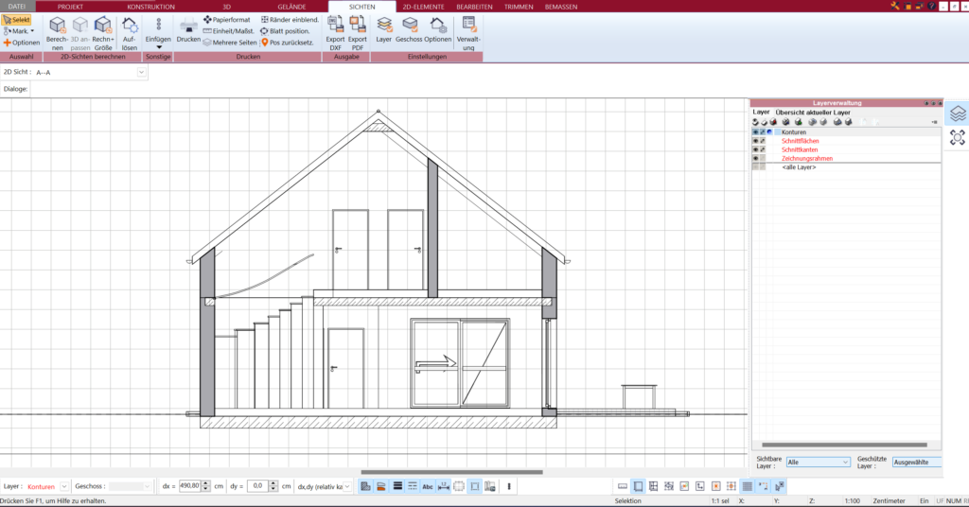This screenshot has height=507, width=969.
Task: Click the Berechnen 2D view icon
Action: click(x=58, y=26)
